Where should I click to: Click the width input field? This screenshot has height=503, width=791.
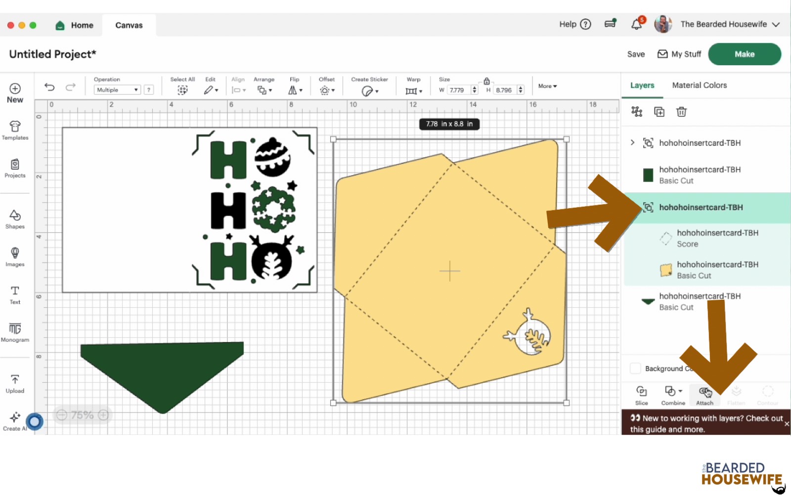[x=459, y=90]
